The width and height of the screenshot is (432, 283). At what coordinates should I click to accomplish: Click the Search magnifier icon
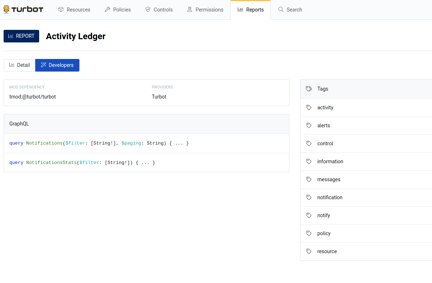point(281,9)
